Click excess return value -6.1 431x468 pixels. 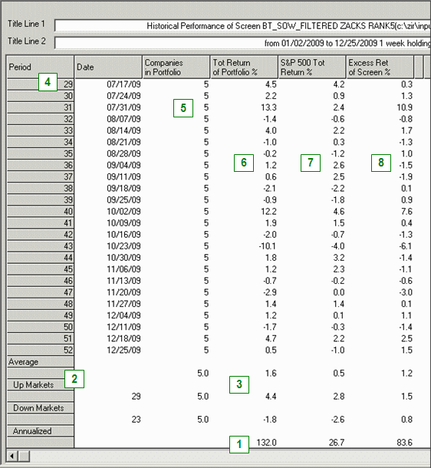pos(406,246)
